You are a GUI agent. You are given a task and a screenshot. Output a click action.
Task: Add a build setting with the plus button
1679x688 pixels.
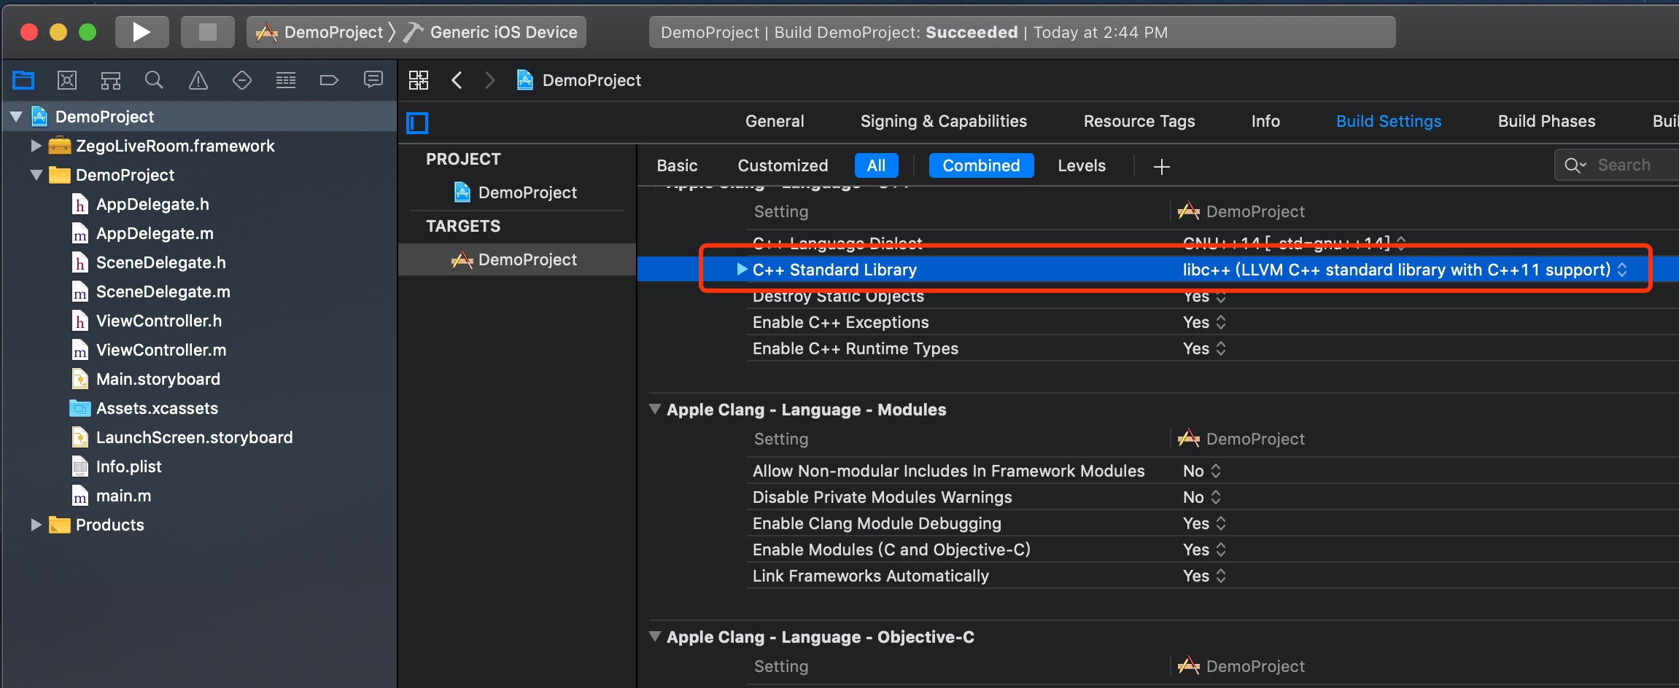(1162, 167)
